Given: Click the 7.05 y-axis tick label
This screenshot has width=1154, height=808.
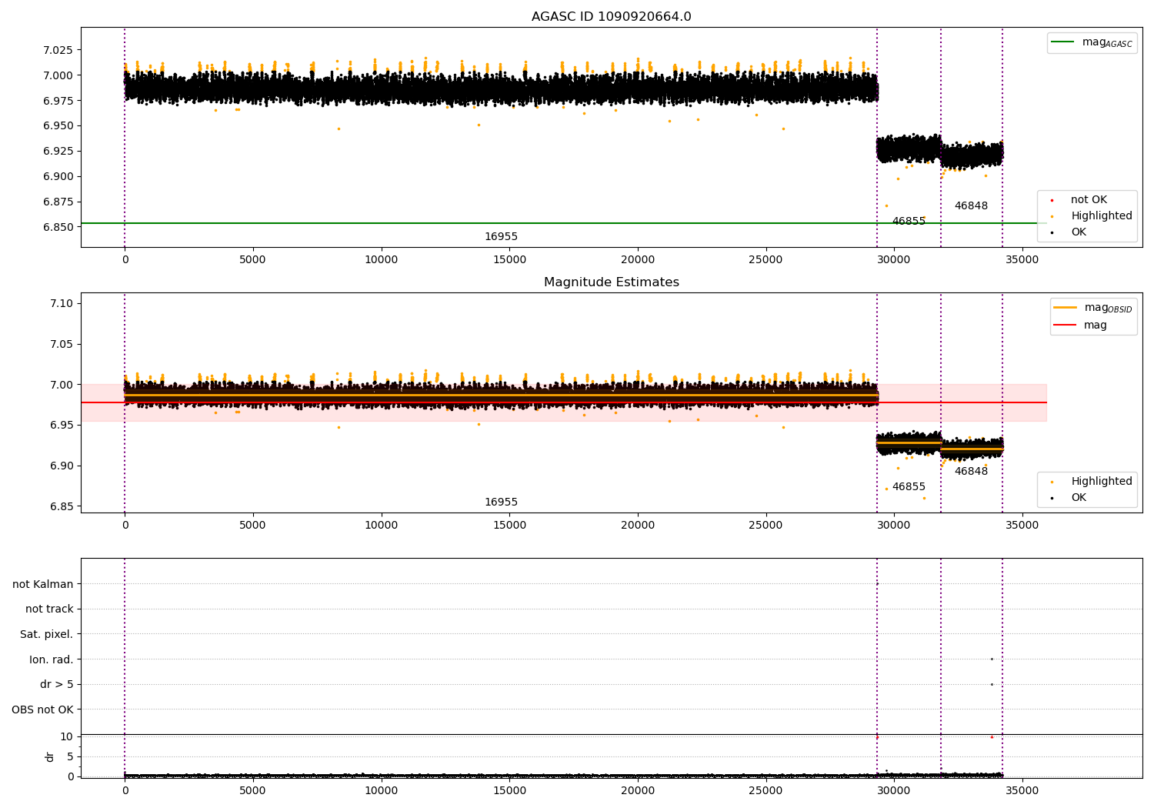Looking at the screenshot, I should pyautogui.click(x=62, y=345).
